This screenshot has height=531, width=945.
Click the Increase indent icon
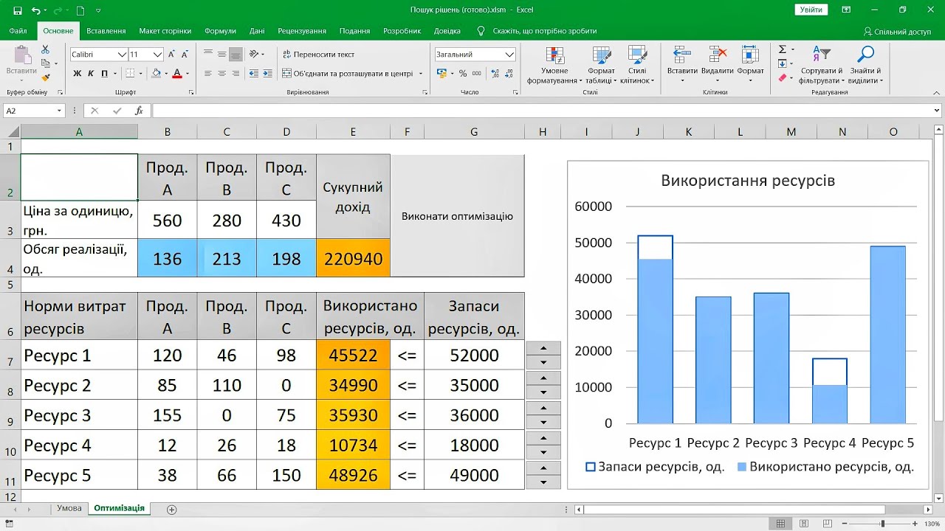(267, 74)
